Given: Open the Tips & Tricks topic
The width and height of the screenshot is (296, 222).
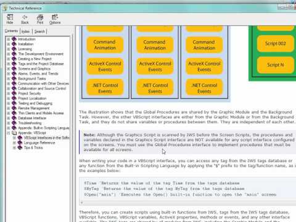Looking at the screenshot, I should [33, 147].
